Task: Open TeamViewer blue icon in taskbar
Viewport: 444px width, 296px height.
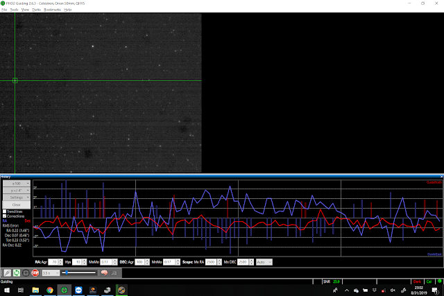Action: (x=78, y=290)
